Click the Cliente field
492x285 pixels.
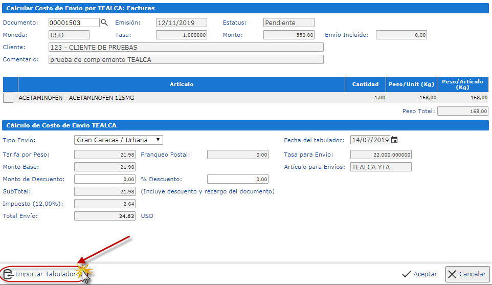186,48
